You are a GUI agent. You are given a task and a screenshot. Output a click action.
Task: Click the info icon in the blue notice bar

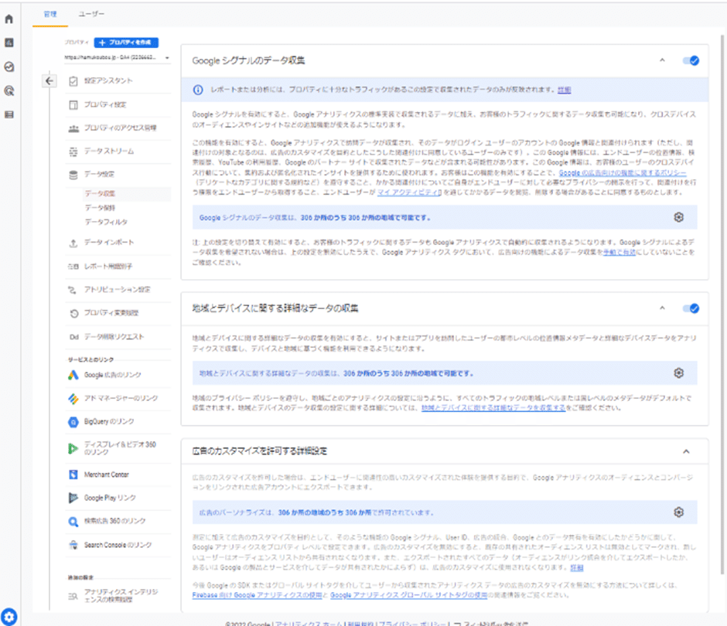(198, 90)
